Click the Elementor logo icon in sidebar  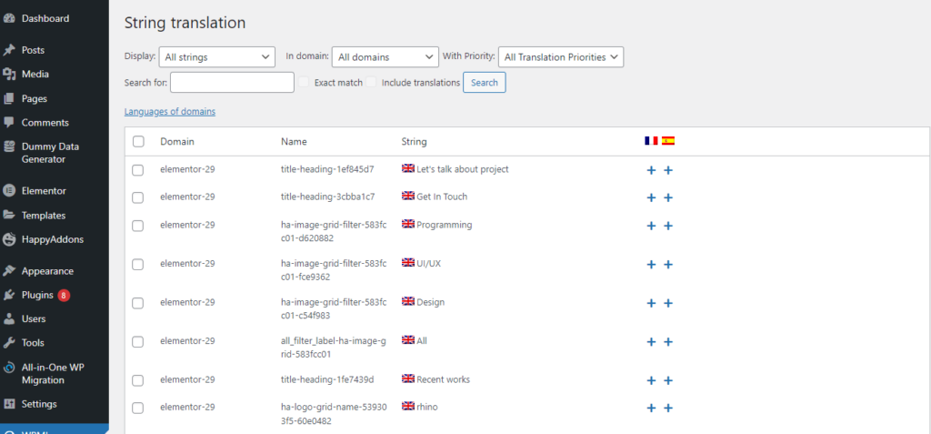pyautogui.click(x=9, y=191)
